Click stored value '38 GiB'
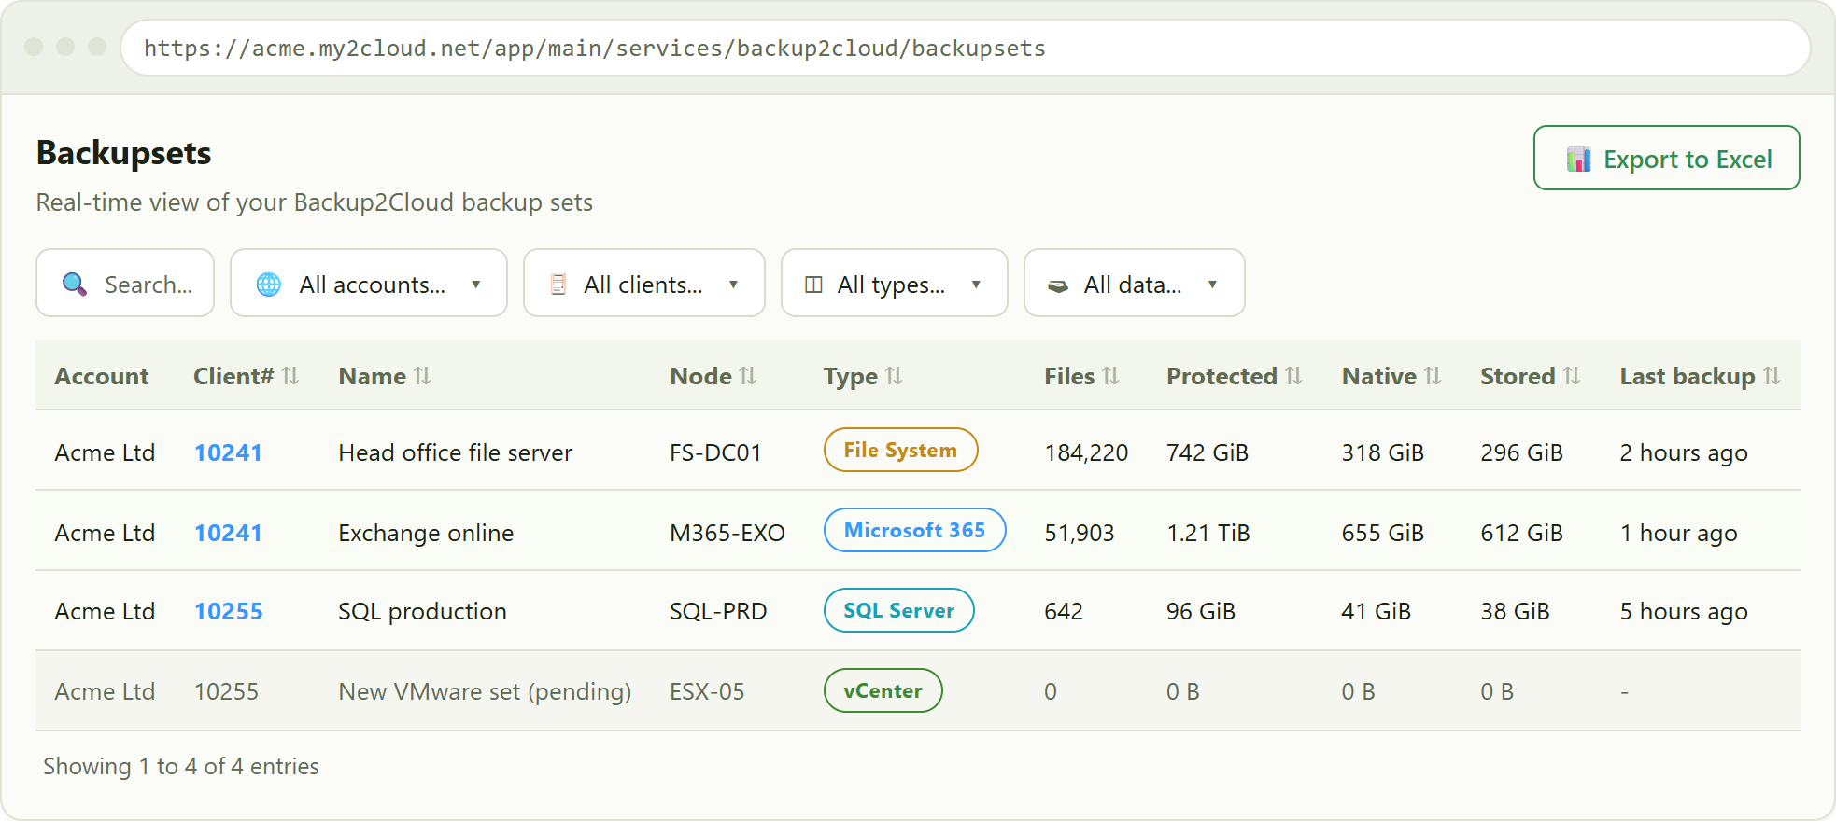1836x821 pixels. tap(1515, 611)
